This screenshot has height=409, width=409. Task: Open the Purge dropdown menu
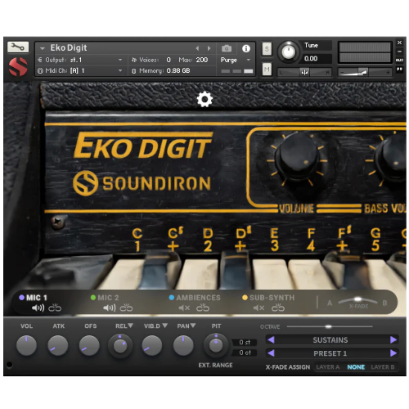(x=236, y=60)
